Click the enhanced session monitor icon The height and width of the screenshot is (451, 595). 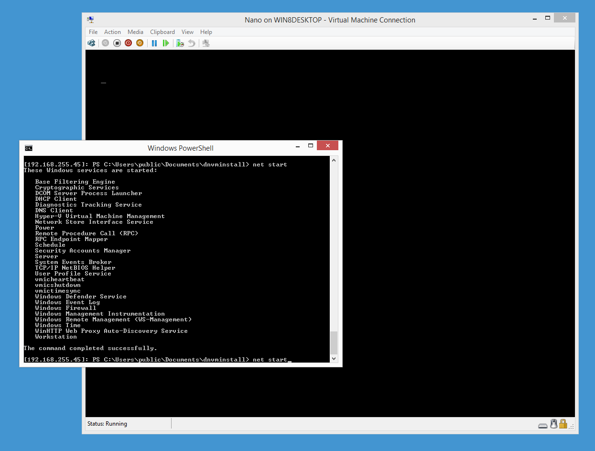point(206,43)
